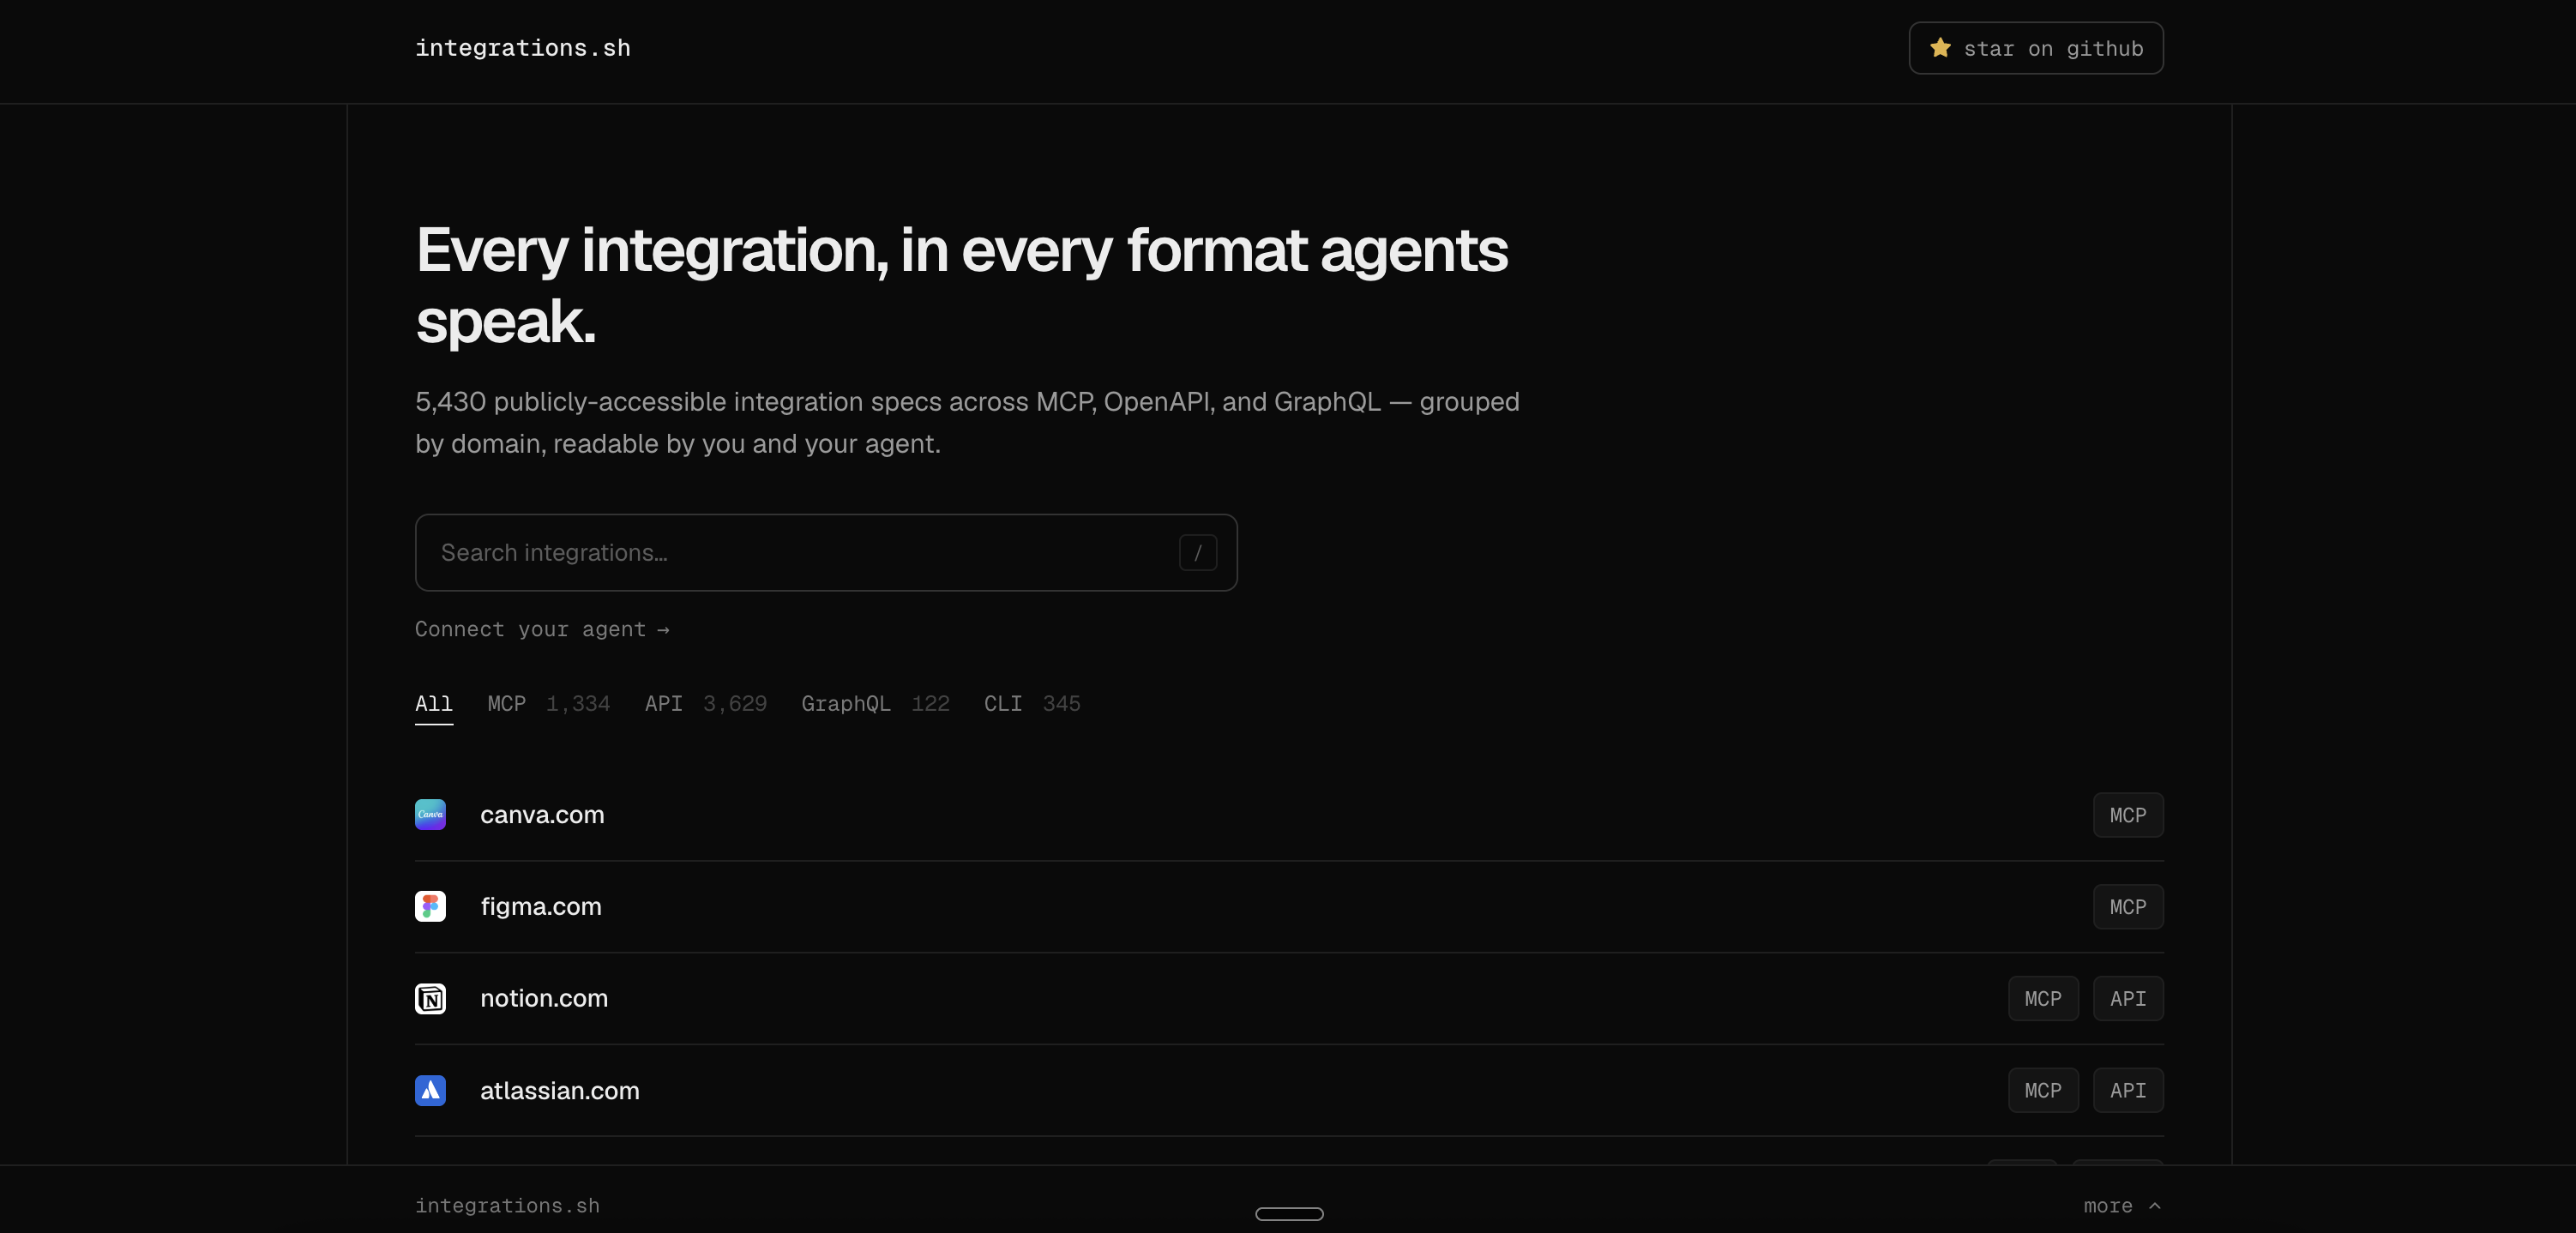Click the API badge on atlassian.com row
The width and height of the screenshot is (2576, 1233).
click(2128, 1091)
